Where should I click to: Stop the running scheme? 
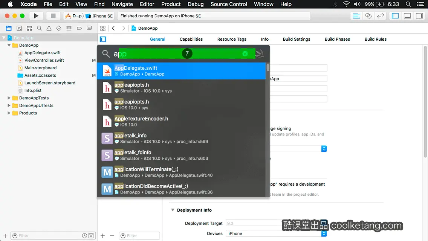pyautogui.click(x=53, y=16)
